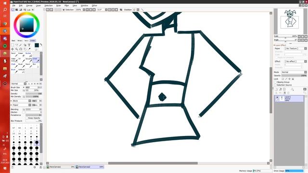Toggle lock moving icon in Lock row
The width and height of the screenshot is (308, 173).
289,79
